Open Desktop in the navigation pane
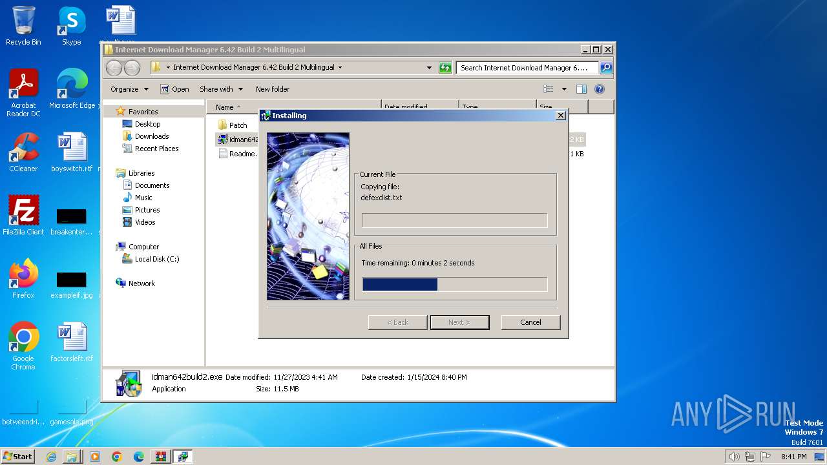This screenshot has width=827, height=465. [147, 124]
